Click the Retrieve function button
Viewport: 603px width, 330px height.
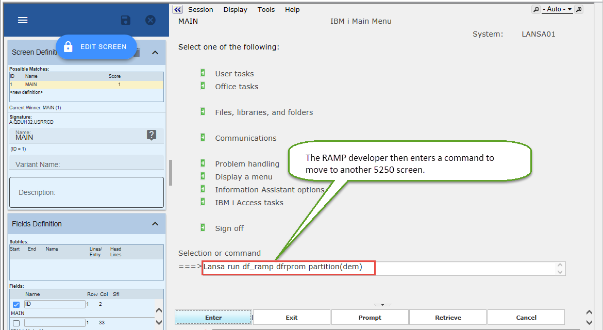tap(448, 317)
